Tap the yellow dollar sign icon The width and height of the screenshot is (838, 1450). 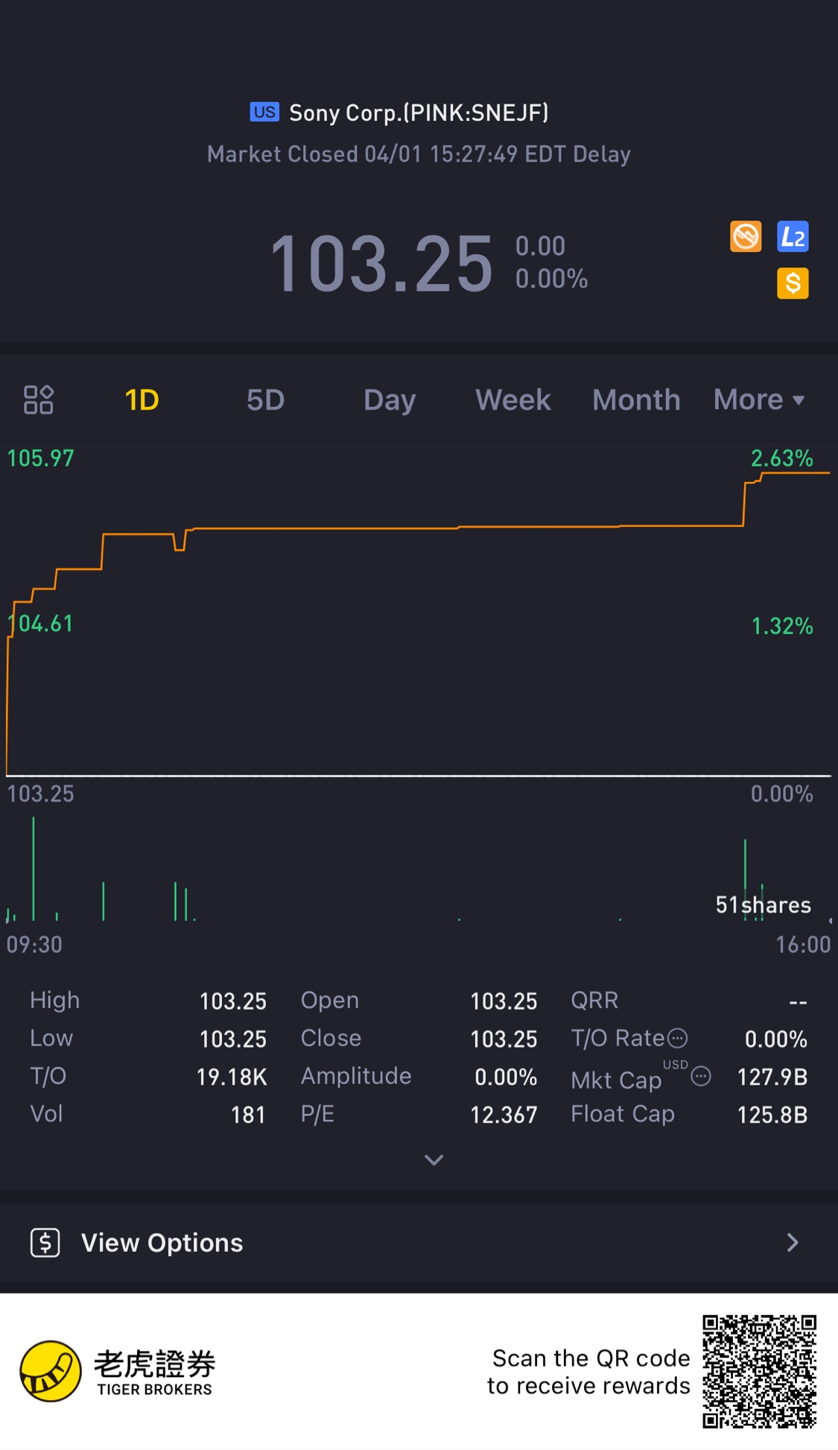(793, 283)
